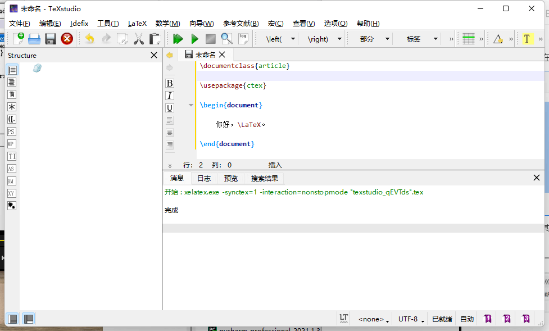Click the yellow highlighted T icon

tap(527, 39)
